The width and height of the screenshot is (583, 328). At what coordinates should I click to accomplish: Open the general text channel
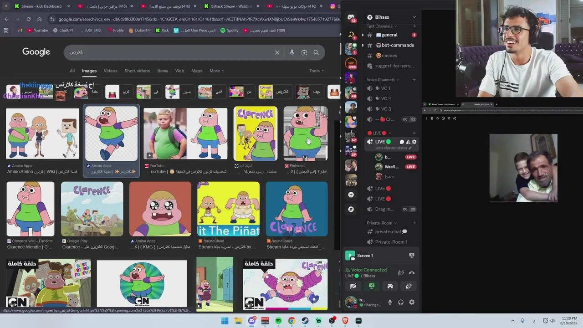[392, 35]
